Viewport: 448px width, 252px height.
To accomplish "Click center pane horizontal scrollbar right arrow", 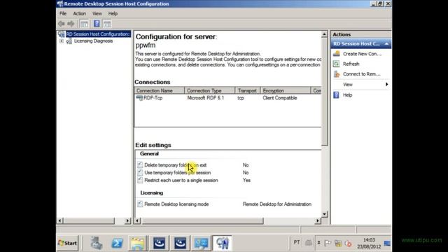I will (317, 220).
